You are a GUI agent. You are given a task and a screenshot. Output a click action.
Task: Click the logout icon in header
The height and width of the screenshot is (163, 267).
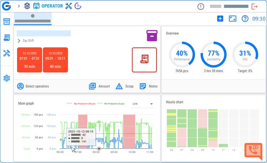pos(255,6)
